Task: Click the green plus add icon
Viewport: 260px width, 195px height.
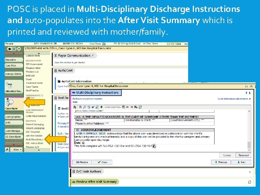Action: click(101, 107)
